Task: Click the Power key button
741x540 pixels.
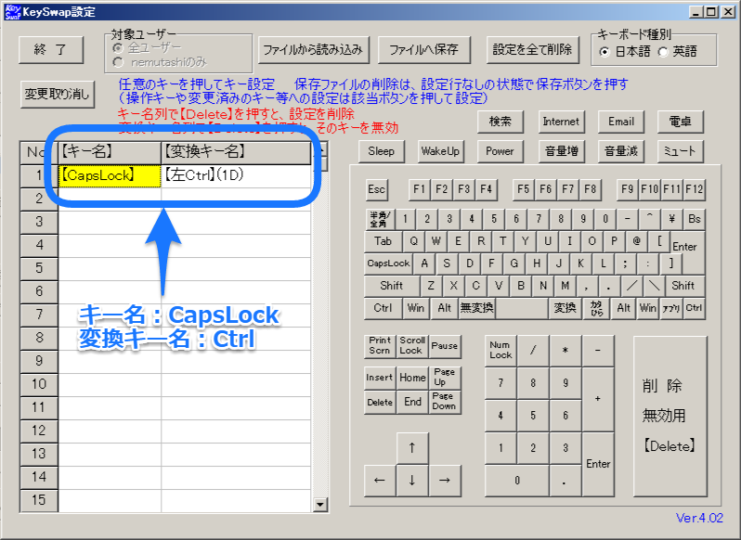Action: click(x=500, y=151)
